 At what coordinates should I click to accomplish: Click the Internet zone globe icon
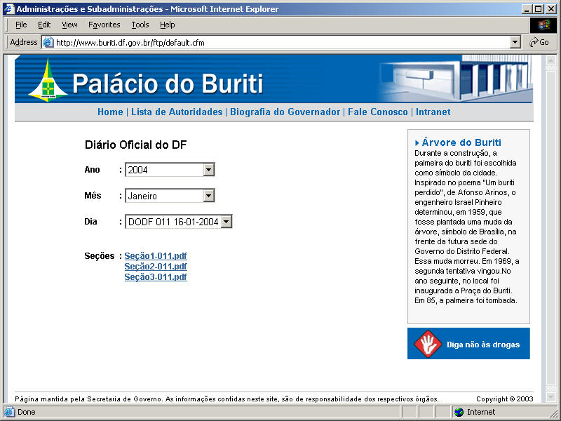coord(459,412)
